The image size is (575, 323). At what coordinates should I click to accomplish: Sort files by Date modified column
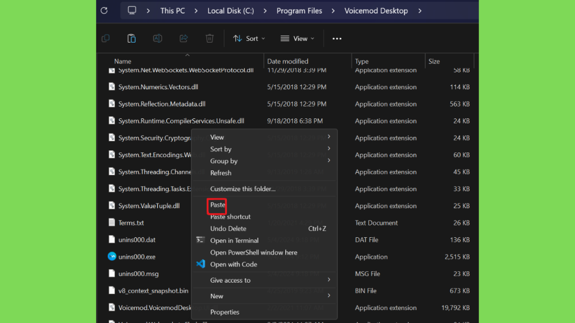pyautogui.click(x=287, y=61)
